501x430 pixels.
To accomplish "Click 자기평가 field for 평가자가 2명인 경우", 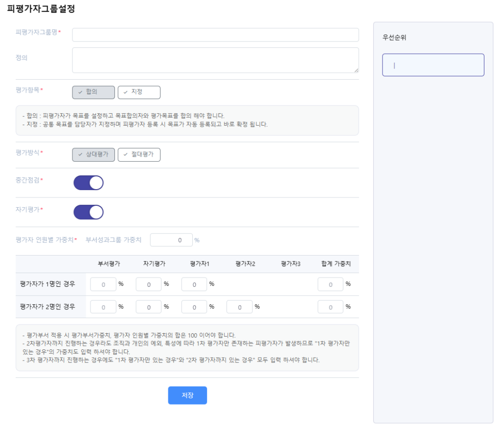I will click(x=148, y=307).
